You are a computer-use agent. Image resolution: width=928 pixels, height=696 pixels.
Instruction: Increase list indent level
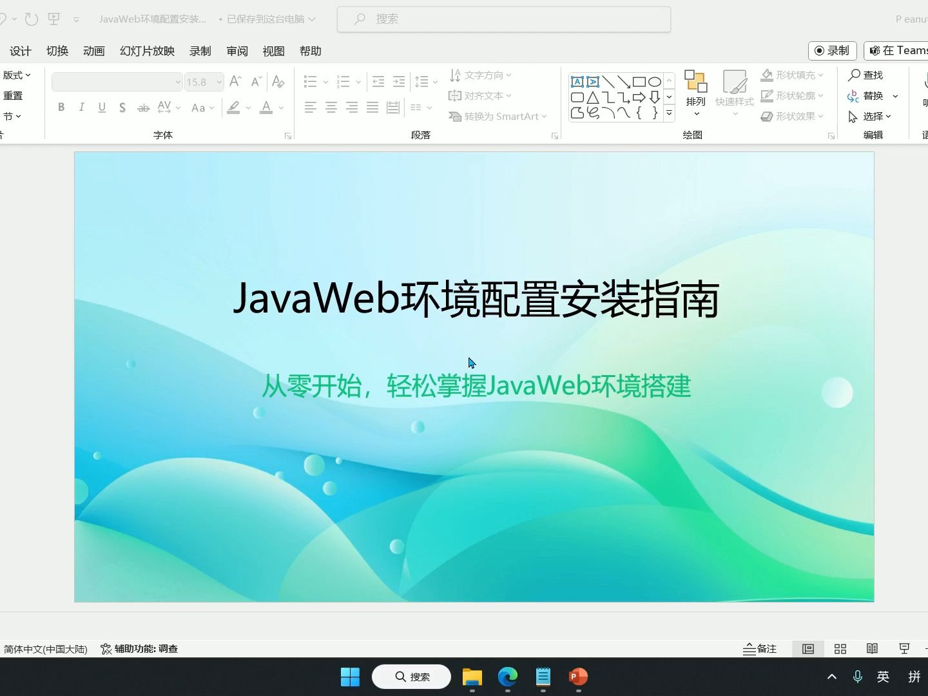399,82
